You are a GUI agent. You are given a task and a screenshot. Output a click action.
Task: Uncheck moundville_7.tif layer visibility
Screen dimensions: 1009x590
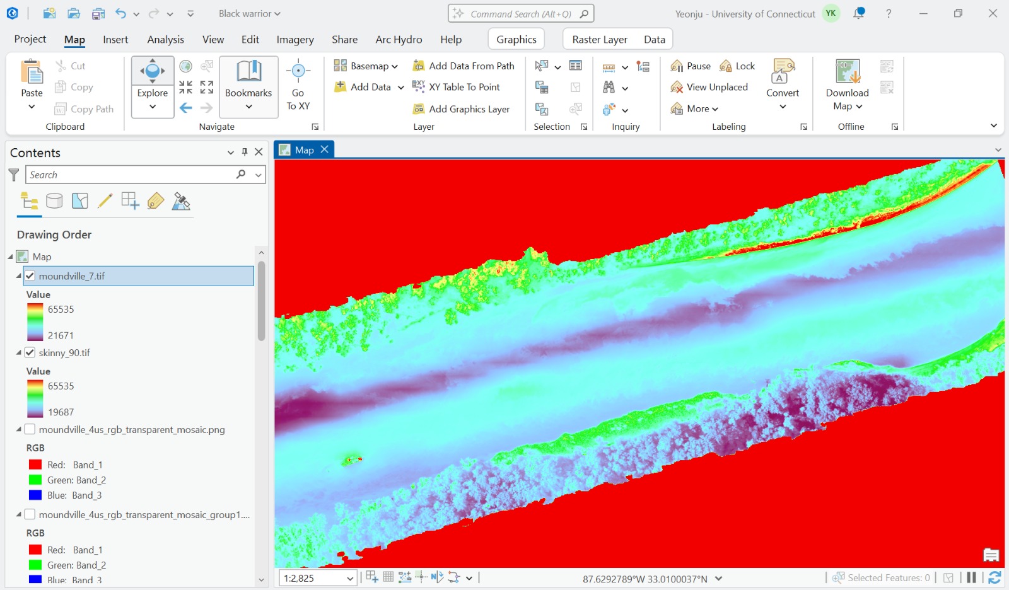click(x=30, y=276)
